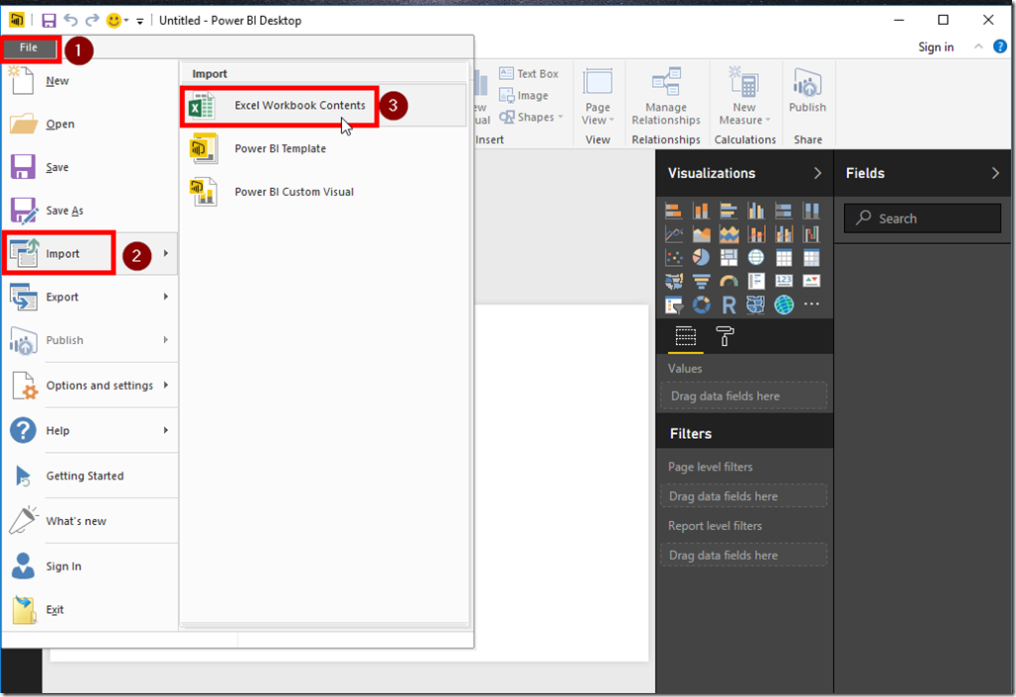Open more visuals via the ellipsis
This screenshot has height=697, width=1016.
pos(811,305)
